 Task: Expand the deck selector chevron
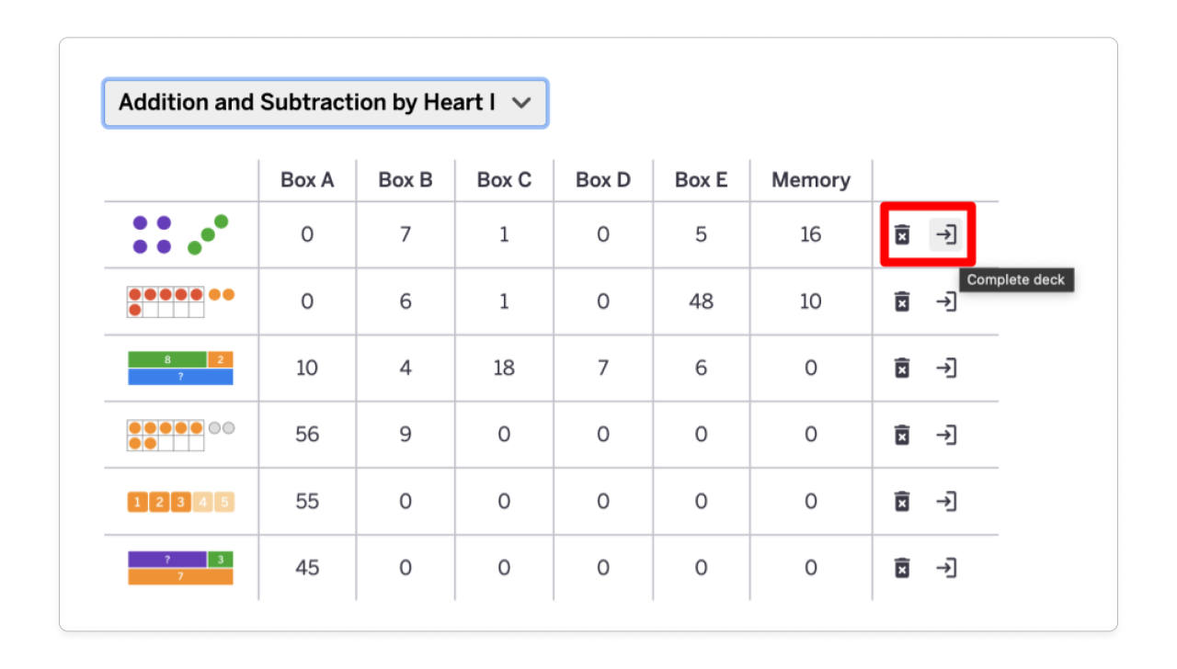[x=522, y=103]
